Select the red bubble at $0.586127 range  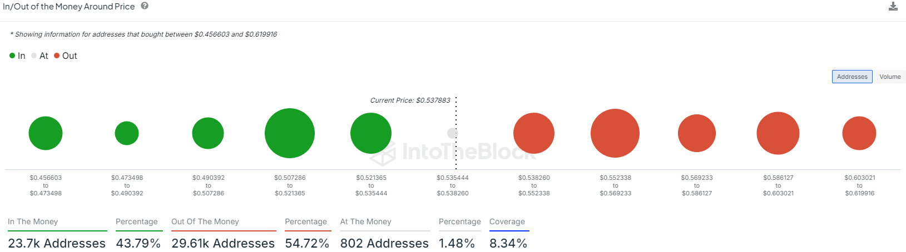pyautogui.click(x=778, y=133)
